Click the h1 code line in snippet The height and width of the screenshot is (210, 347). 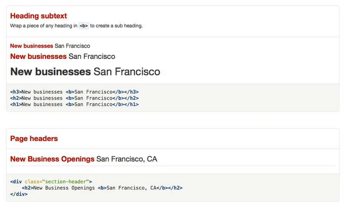(74, 104)
